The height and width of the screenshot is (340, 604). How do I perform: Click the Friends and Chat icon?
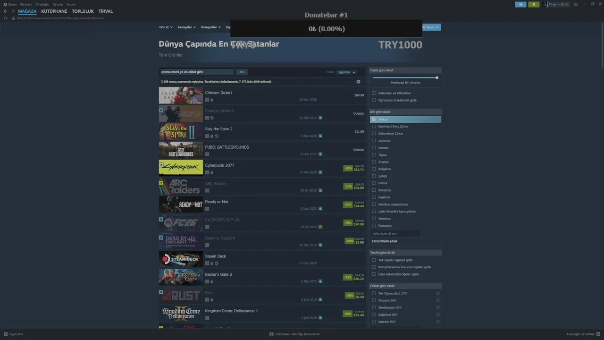[598, 334]
